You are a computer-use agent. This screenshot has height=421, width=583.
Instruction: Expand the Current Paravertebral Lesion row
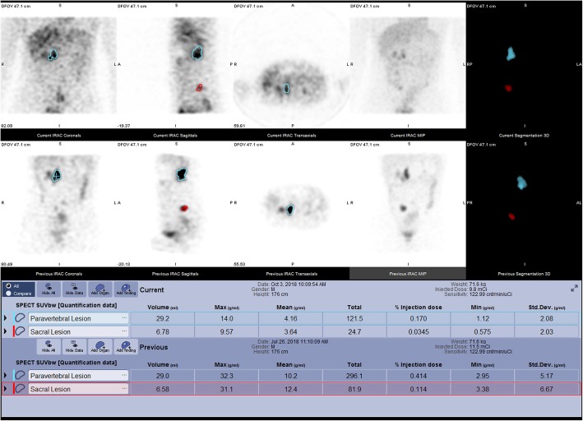pos(5,318)
